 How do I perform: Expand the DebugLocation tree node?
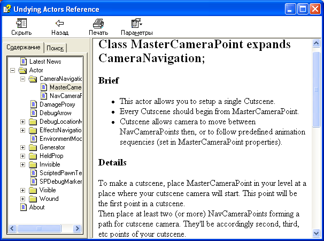[x=23, y=122]
